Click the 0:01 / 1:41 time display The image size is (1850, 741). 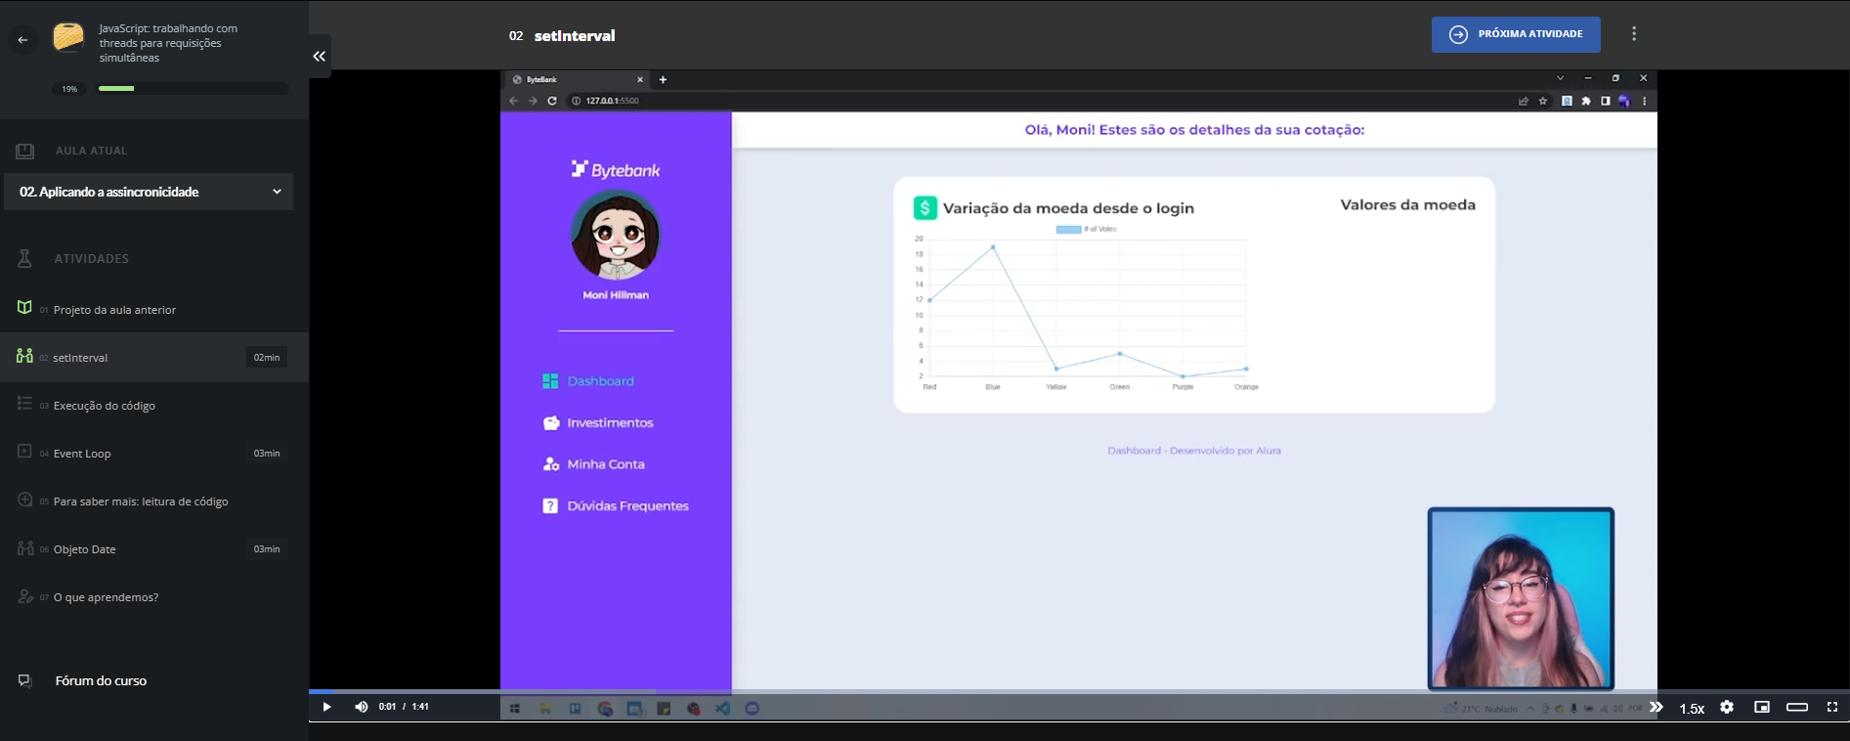(404, 707)
